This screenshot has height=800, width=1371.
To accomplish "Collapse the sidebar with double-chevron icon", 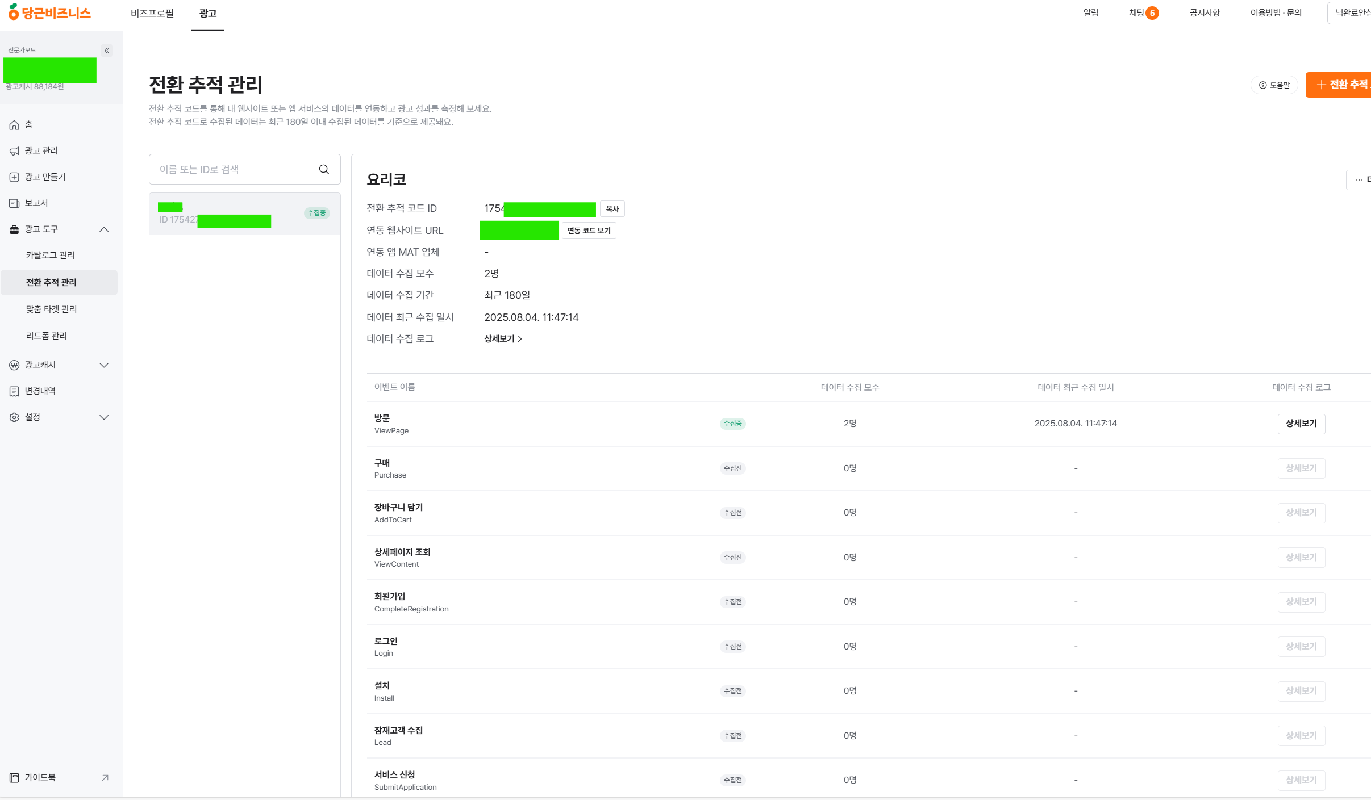I will [106, 51].
